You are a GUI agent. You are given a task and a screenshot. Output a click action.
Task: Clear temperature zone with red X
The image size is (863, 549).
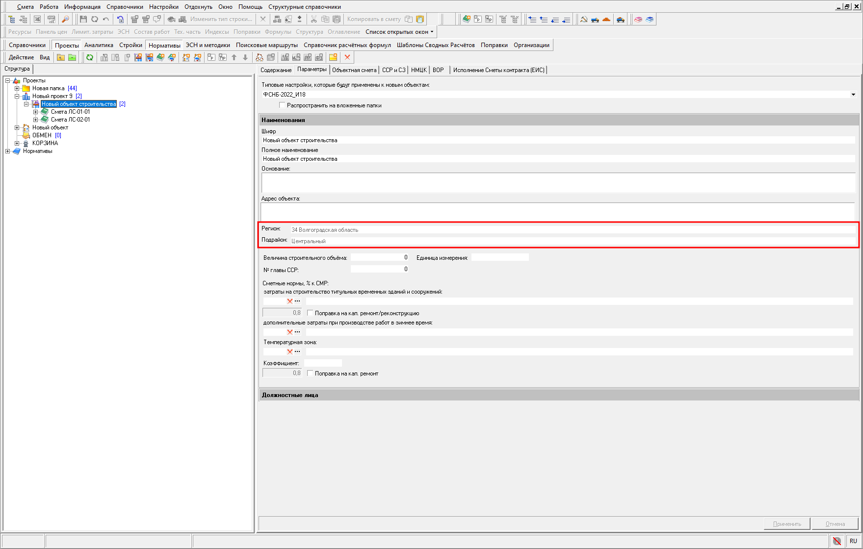[x=289, y=351]
